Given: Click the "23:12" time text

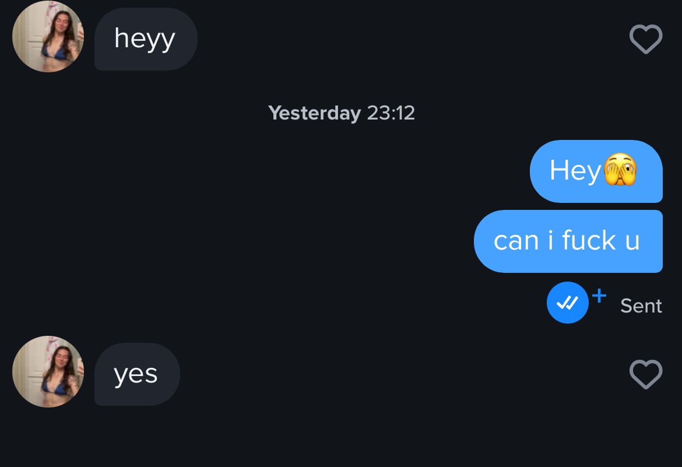Looking at the screenshot, I should click(391, 113).
